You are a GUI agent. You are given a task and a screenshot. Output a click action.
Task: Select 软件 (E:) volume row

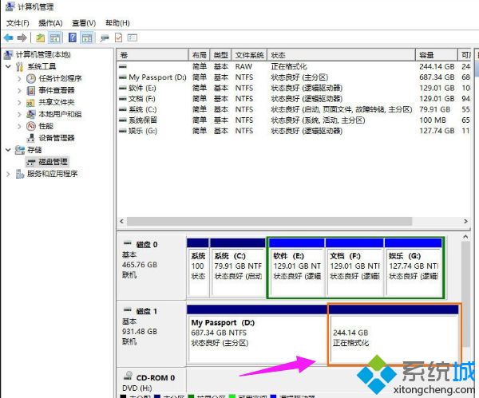295,88
